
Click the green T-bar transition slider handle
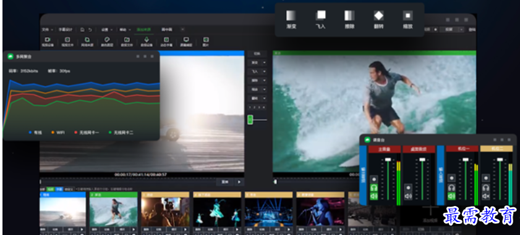coord(250,120)
